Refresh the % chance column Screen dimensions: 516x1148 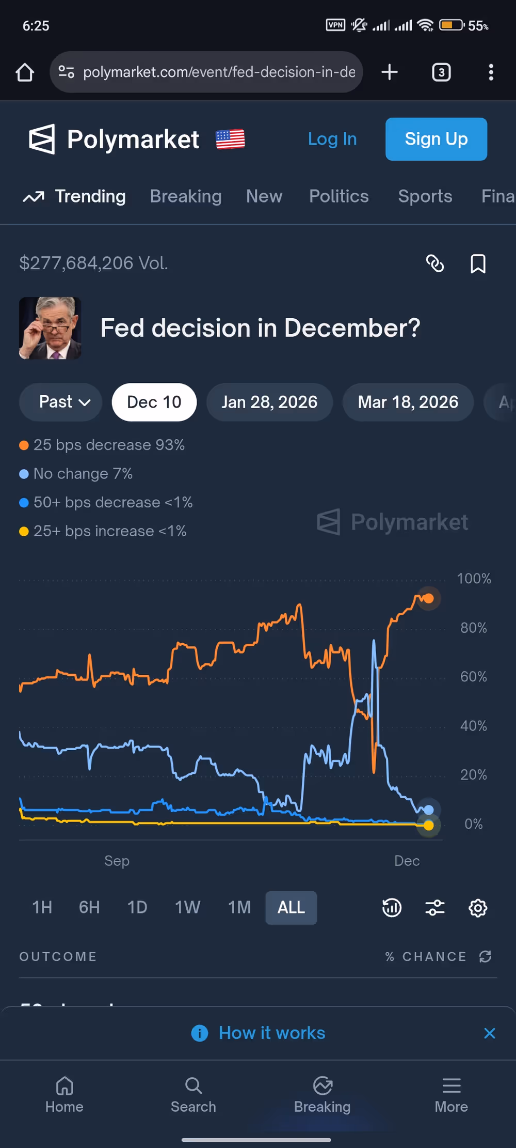485,956
